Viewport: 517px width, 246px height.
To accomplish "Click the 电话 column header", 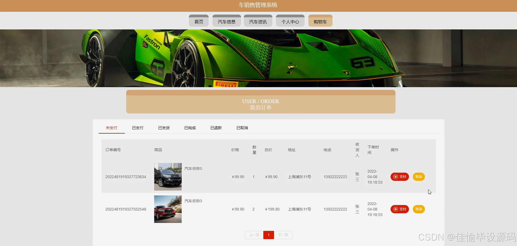I will coord(327,150).
